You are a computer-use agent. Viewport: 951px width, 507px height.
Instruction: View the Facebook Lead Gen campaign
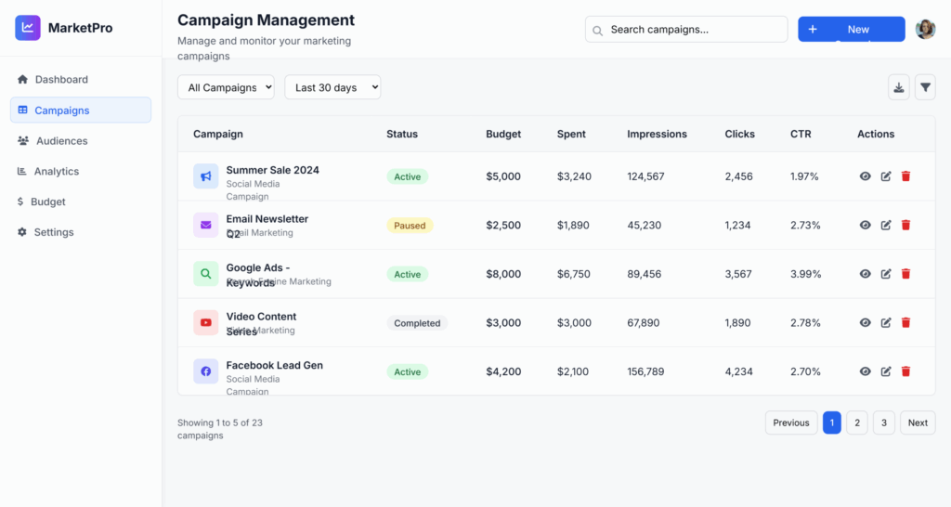click(x=865, y=371)
